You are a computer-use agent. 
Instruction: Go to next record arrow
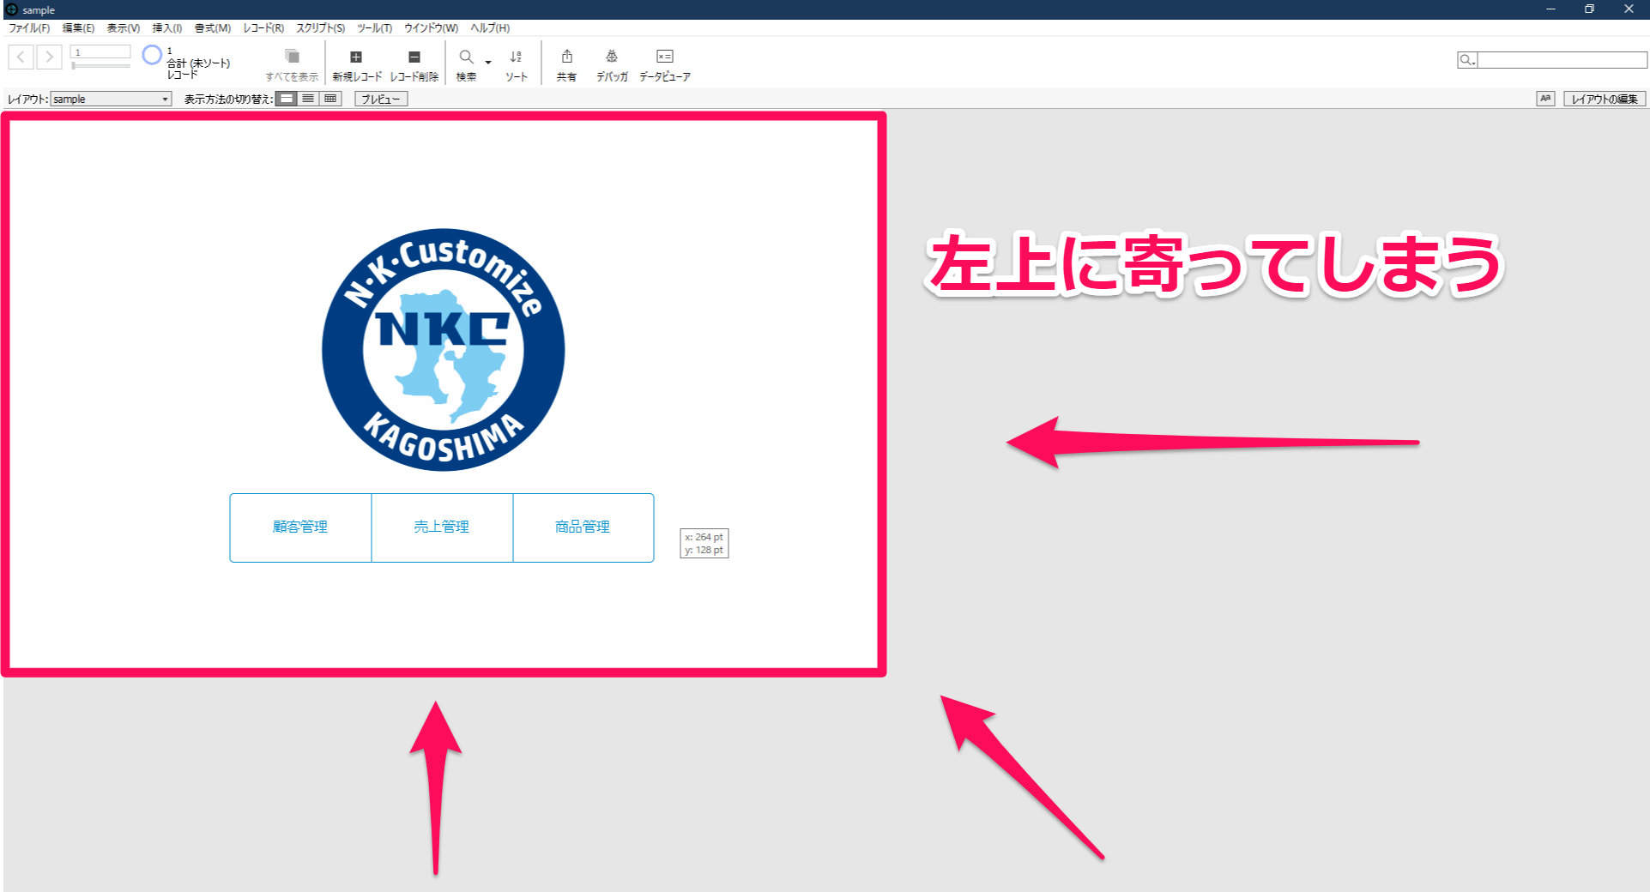50,57
